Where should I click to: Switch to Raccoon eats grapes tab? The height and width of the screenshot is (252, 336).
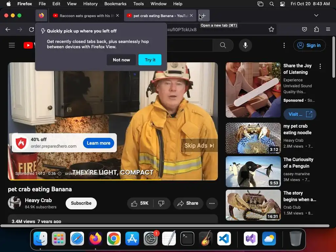pos(86,15)
